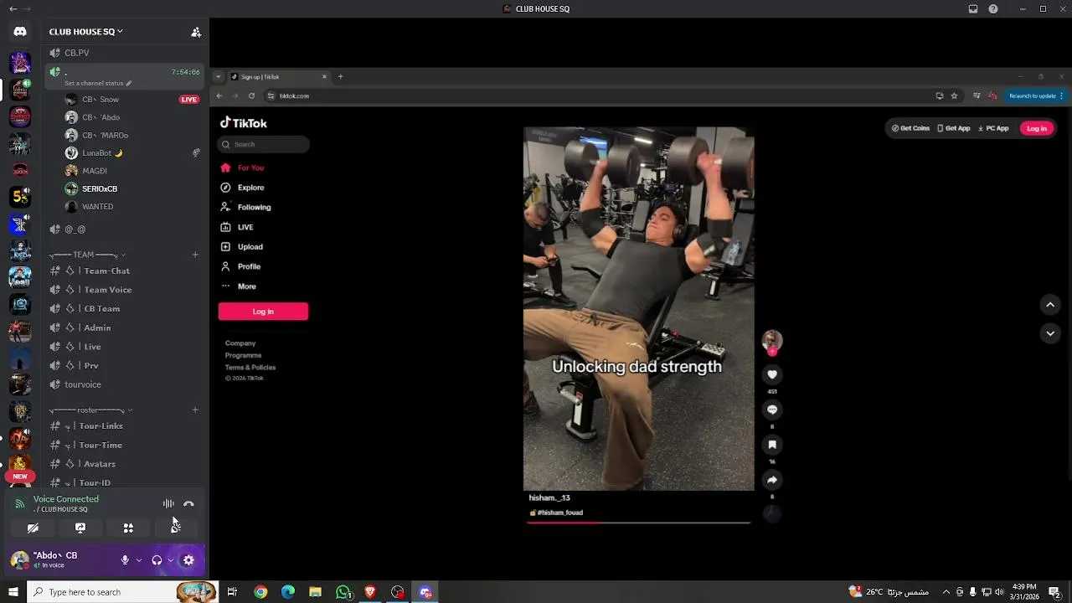Image resolution: width=1072 pixels, height=603 pixels.
Task: Select voice user LunaBot
Action: tap(132, 153)
